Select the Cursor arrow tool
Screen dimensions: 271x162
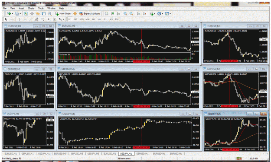coord(6,19)
